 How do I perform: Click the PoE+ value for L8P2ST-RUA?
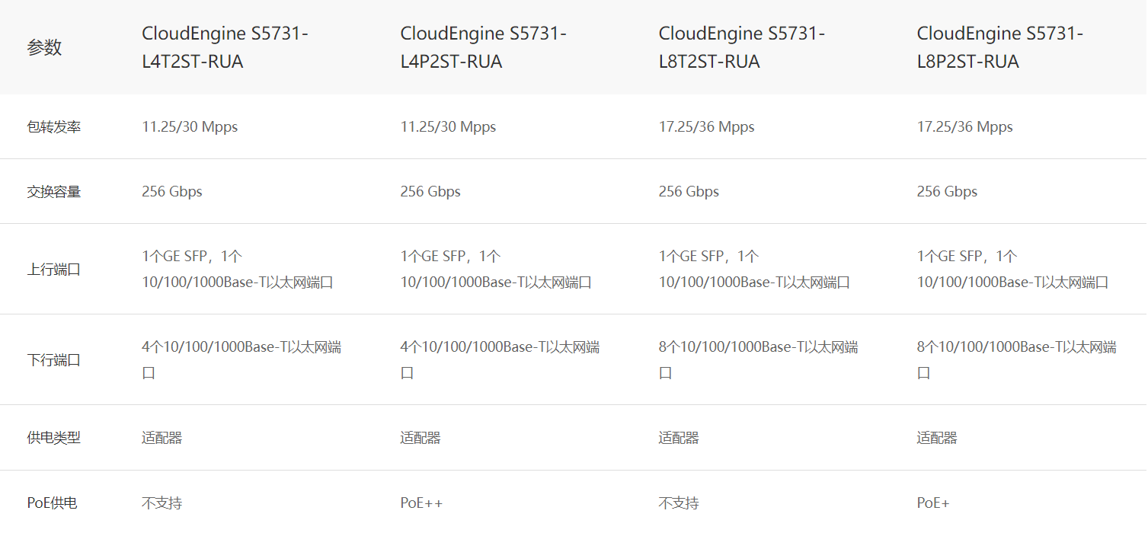point(933,503)
